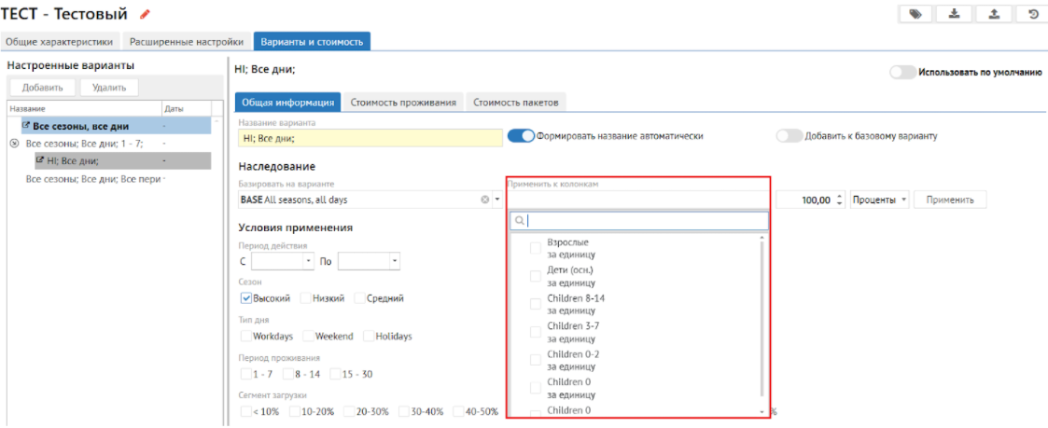1048x428 pixels.
Task: Uncheck the 'Высокий' season checkbox
Action: tap(246, 298)
